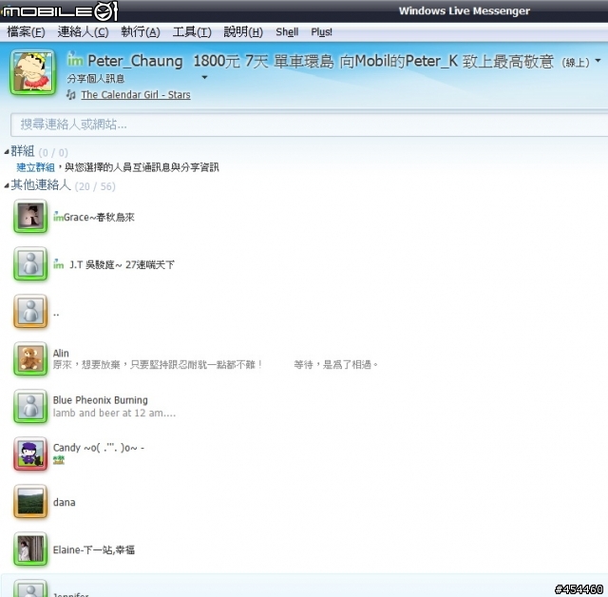
Task: Click im icon beside J.T 吳駿庭
Action: [59, 264]
